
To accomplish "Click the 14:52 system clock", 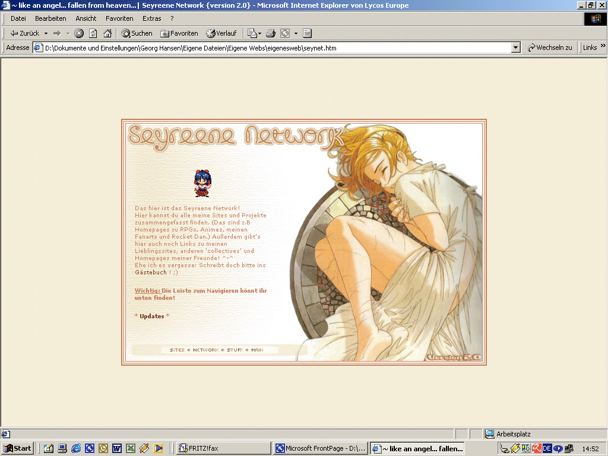I will (x=591, y=449).
